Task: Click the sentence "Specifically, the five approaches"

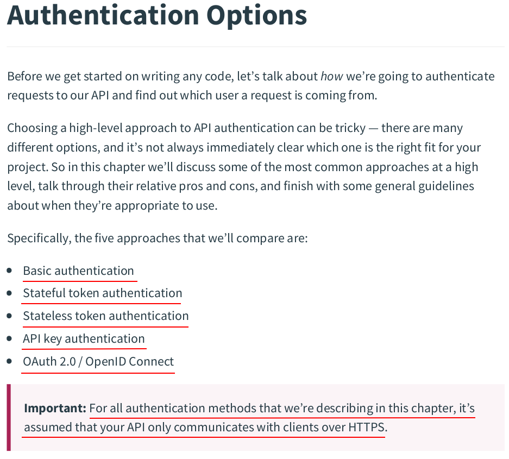Action: 158,238
